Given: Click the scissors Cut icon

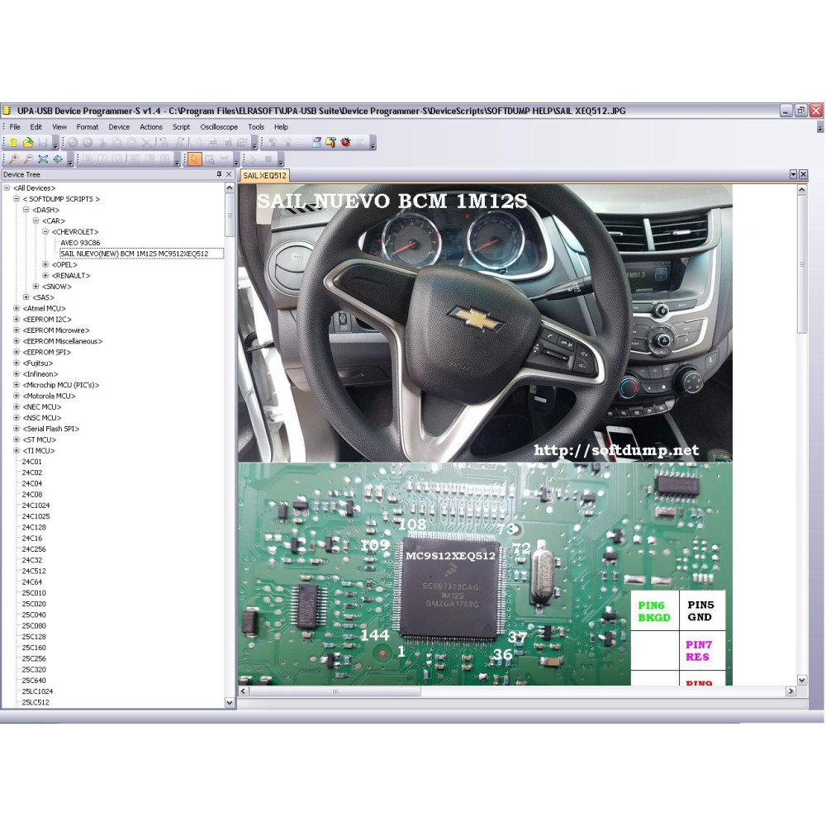Looking at the screenshot, I should pos(102,143).
